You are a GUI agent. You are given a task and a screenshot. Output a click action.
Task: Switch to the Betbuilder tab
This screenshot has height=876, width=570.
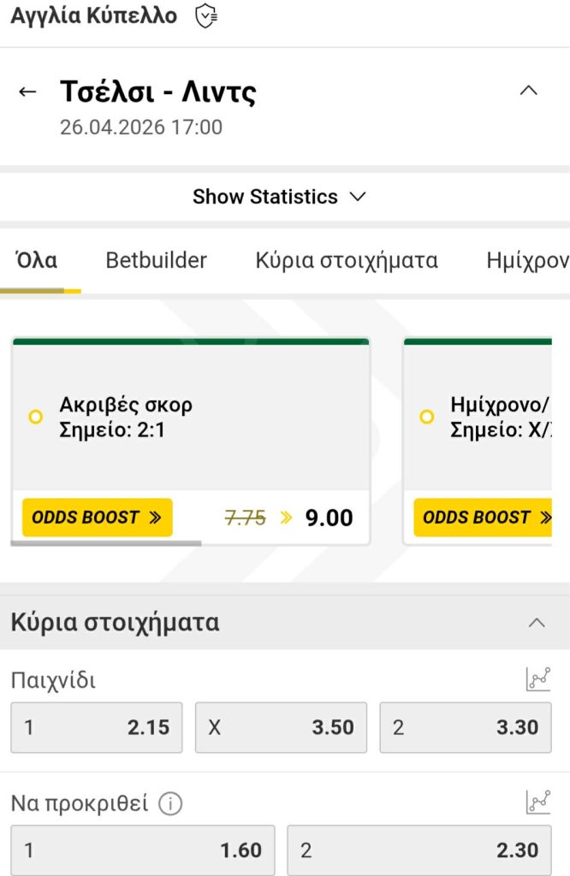pyautogui.click(x=157, y=260)
